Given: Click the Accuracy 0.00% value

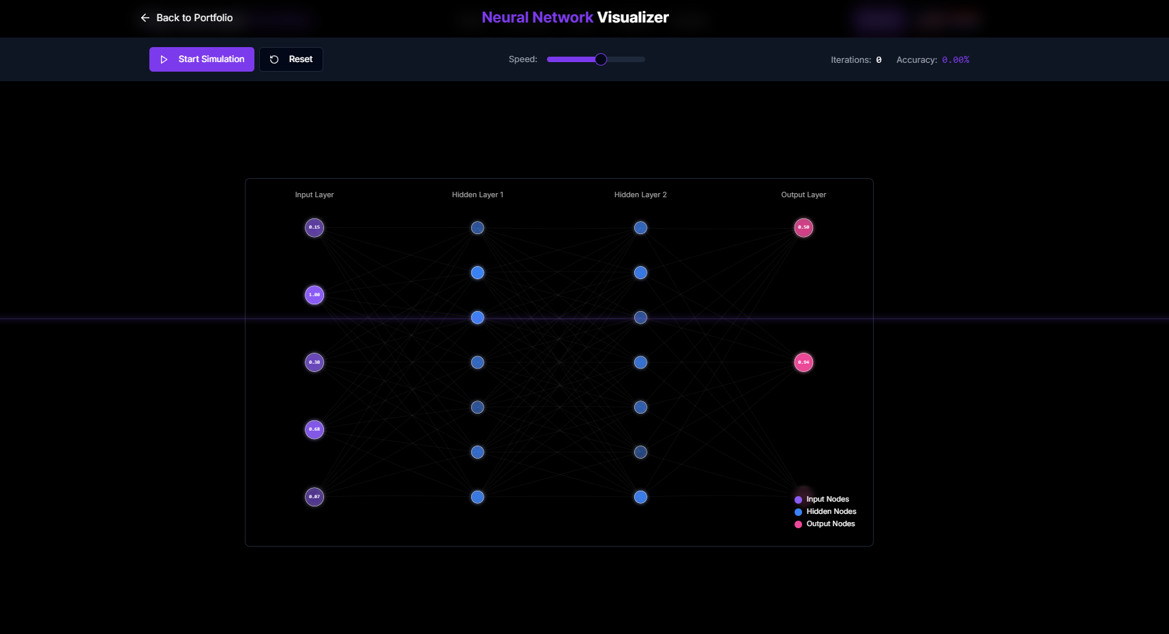Looking at the screenshot, I should [x=956, y=60].
